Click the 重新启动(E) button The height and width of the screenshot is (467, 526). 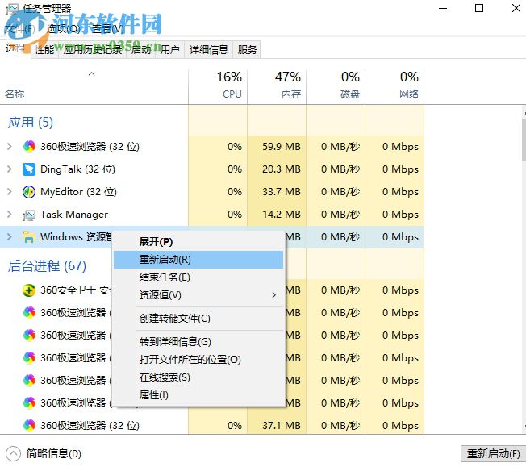coord(493,454)
